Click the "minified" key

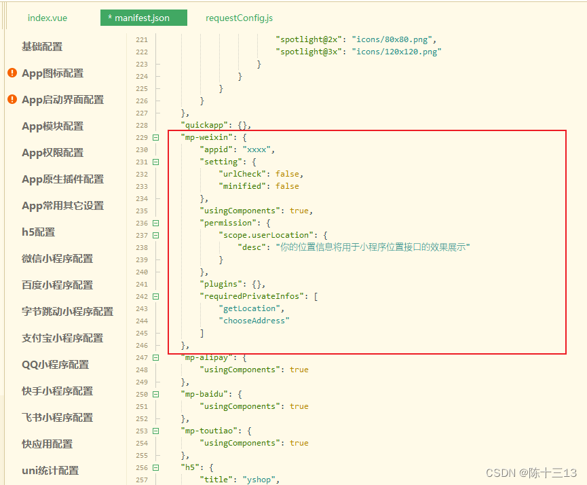242,186
